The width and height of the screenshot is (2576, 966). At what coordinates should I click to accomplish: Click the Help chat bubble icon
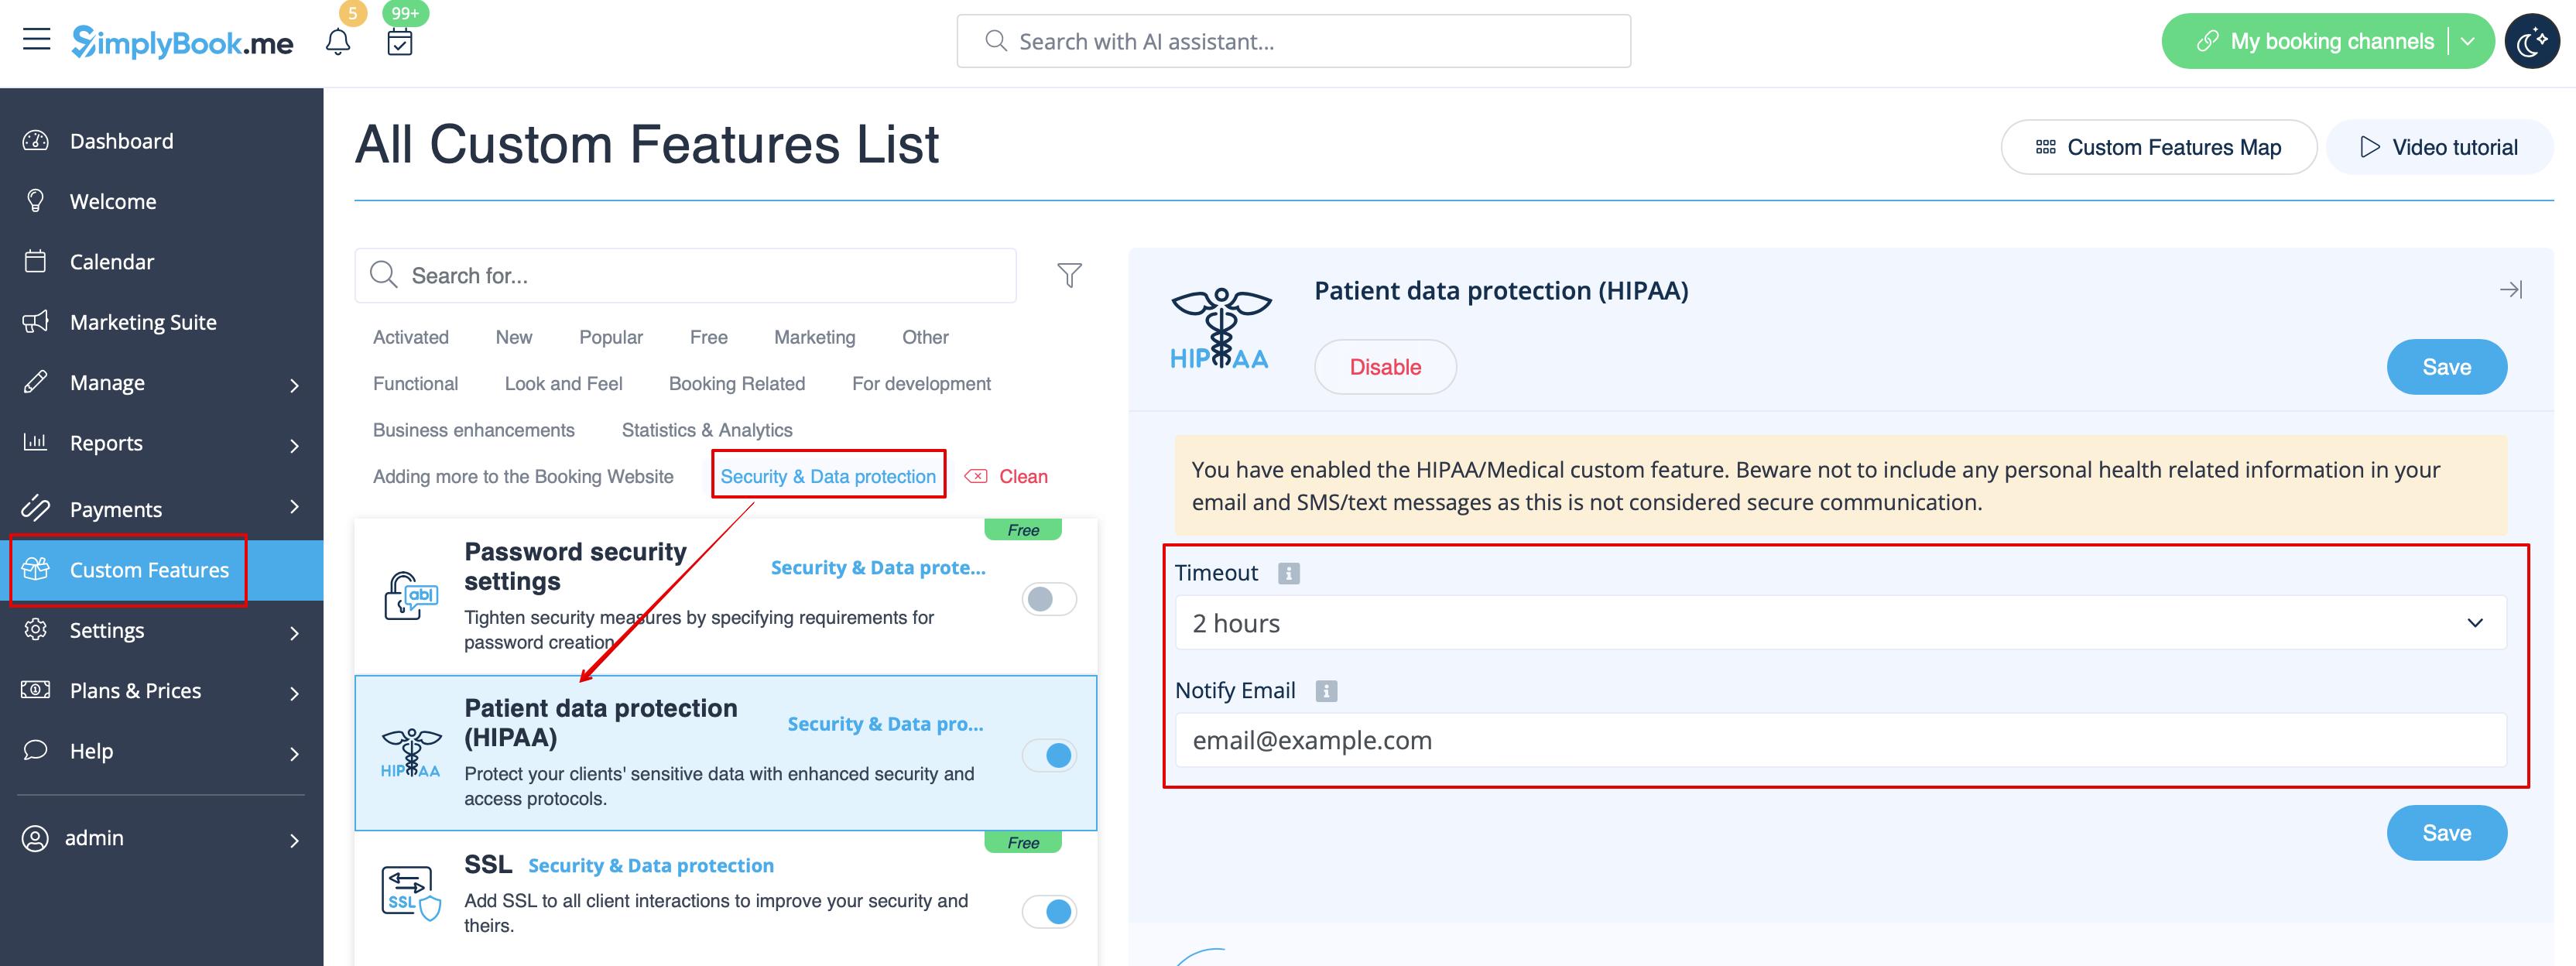click(x=36, y=750)
